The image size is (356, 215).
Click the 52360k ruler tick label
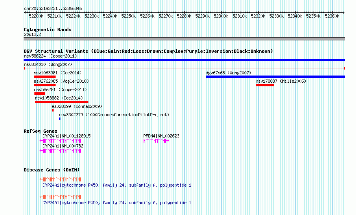[332, 16]
